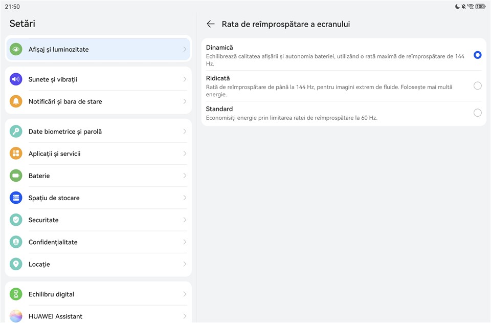Select the Dinamică radio button
The image size is (491, 323).
tap(477, 55)
